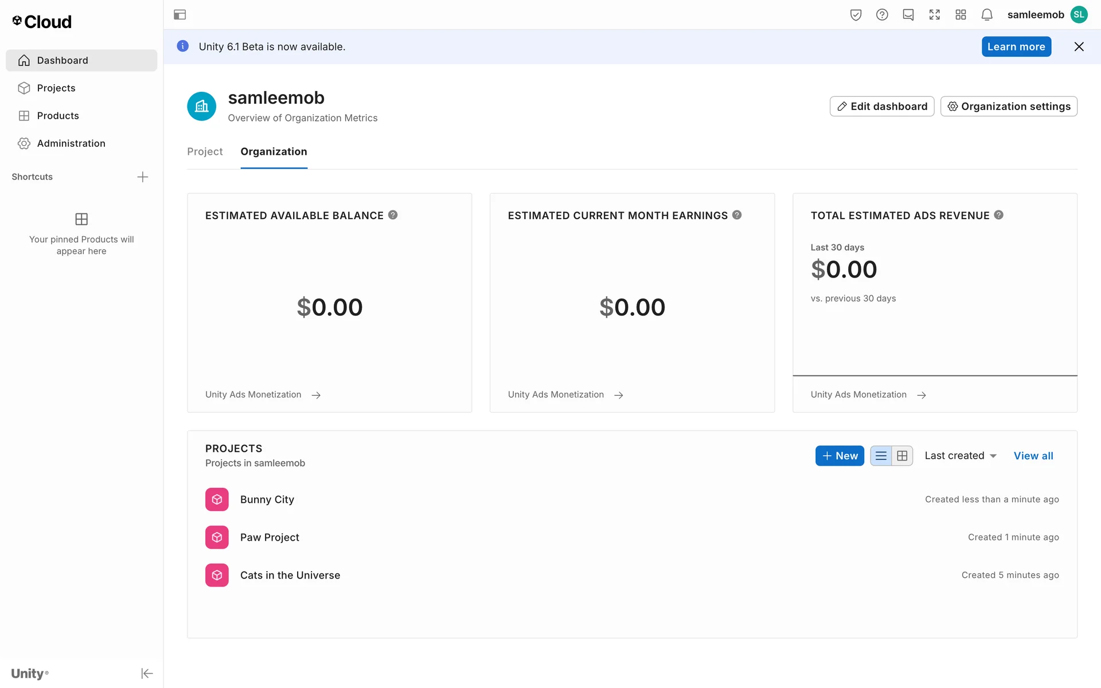The width and height of the screenshot is (1101, 688).
Task: Click the fullscreen expand icon
Action: click(x=934, y=15)
